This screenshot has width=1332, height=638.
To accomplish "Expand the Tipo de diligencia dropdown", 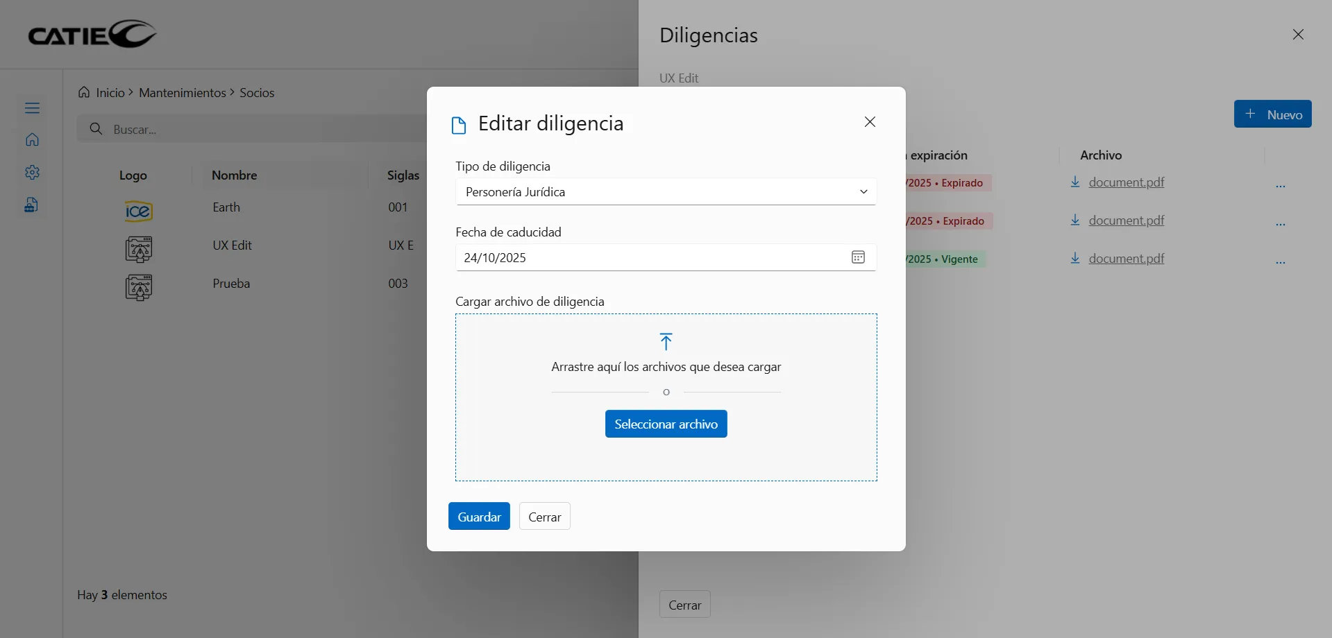I will click(863, 192).
